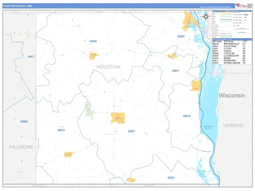Image resolution: width=255 pixels, height=191 pixels.
Task: Click the 55919 ZIP label on the map
Action: (x=186, y=116)
